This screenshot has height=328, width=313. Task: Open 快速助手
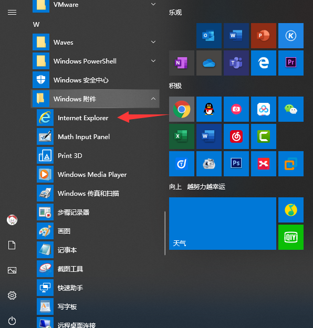point(97,288)
